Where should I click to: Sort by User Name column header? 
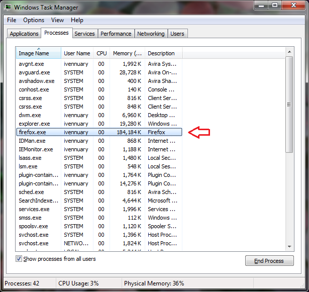77,53
